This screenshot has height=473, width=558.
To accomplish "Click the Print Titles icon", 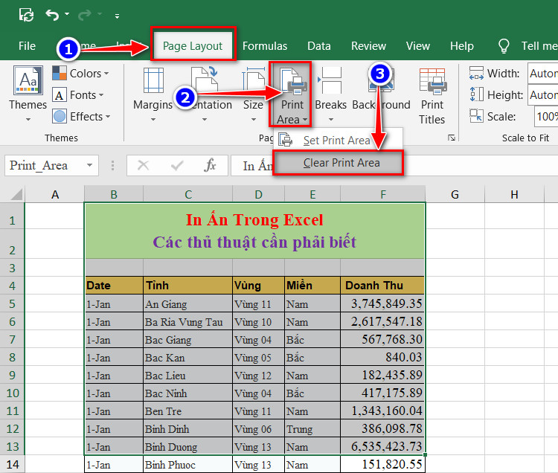I will (x=432, y=82).
